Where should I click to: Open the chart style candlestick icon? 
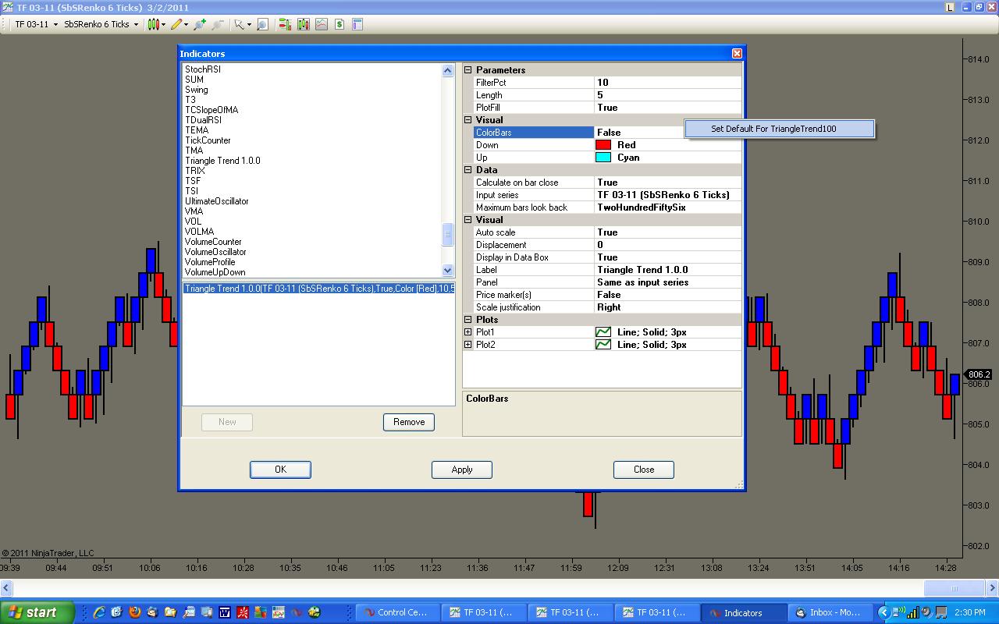153,24
